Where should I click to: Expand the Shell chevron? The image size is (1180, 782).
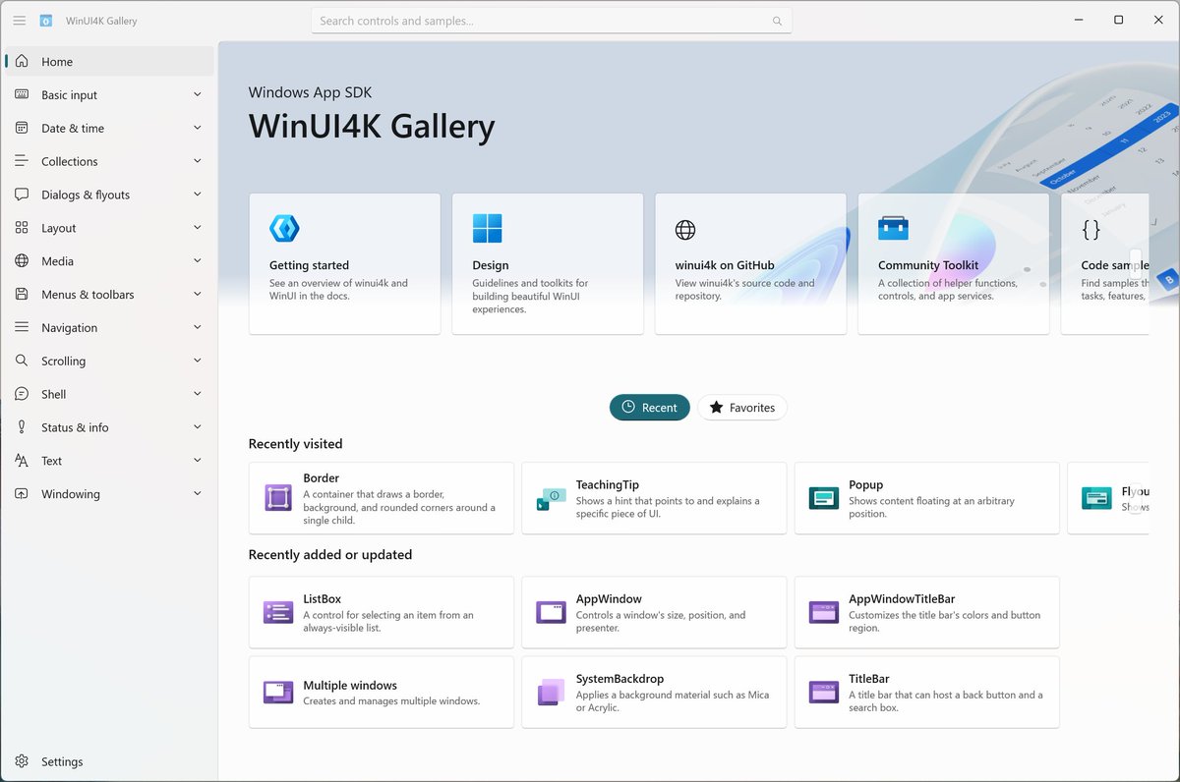tap(198, 394)
